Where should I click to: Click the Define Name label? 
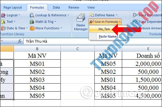[105, 15]
